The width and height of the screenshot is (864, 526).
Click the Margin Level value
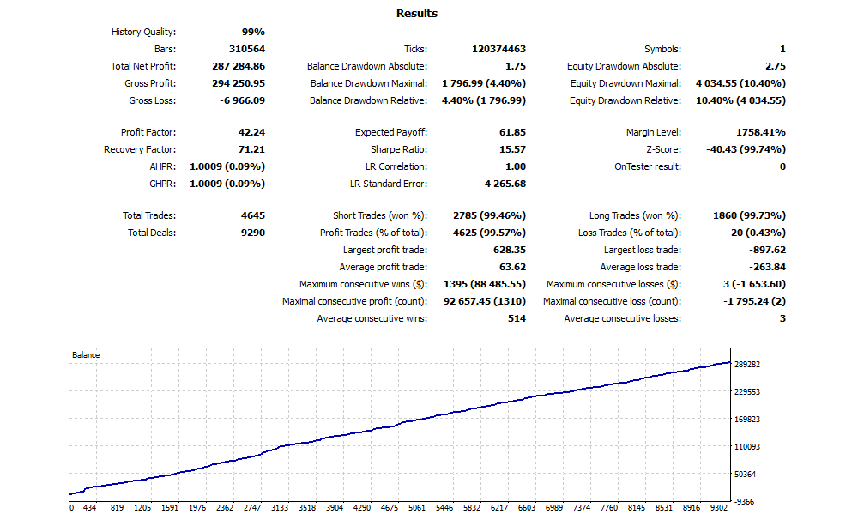click(x=761, y=132)
